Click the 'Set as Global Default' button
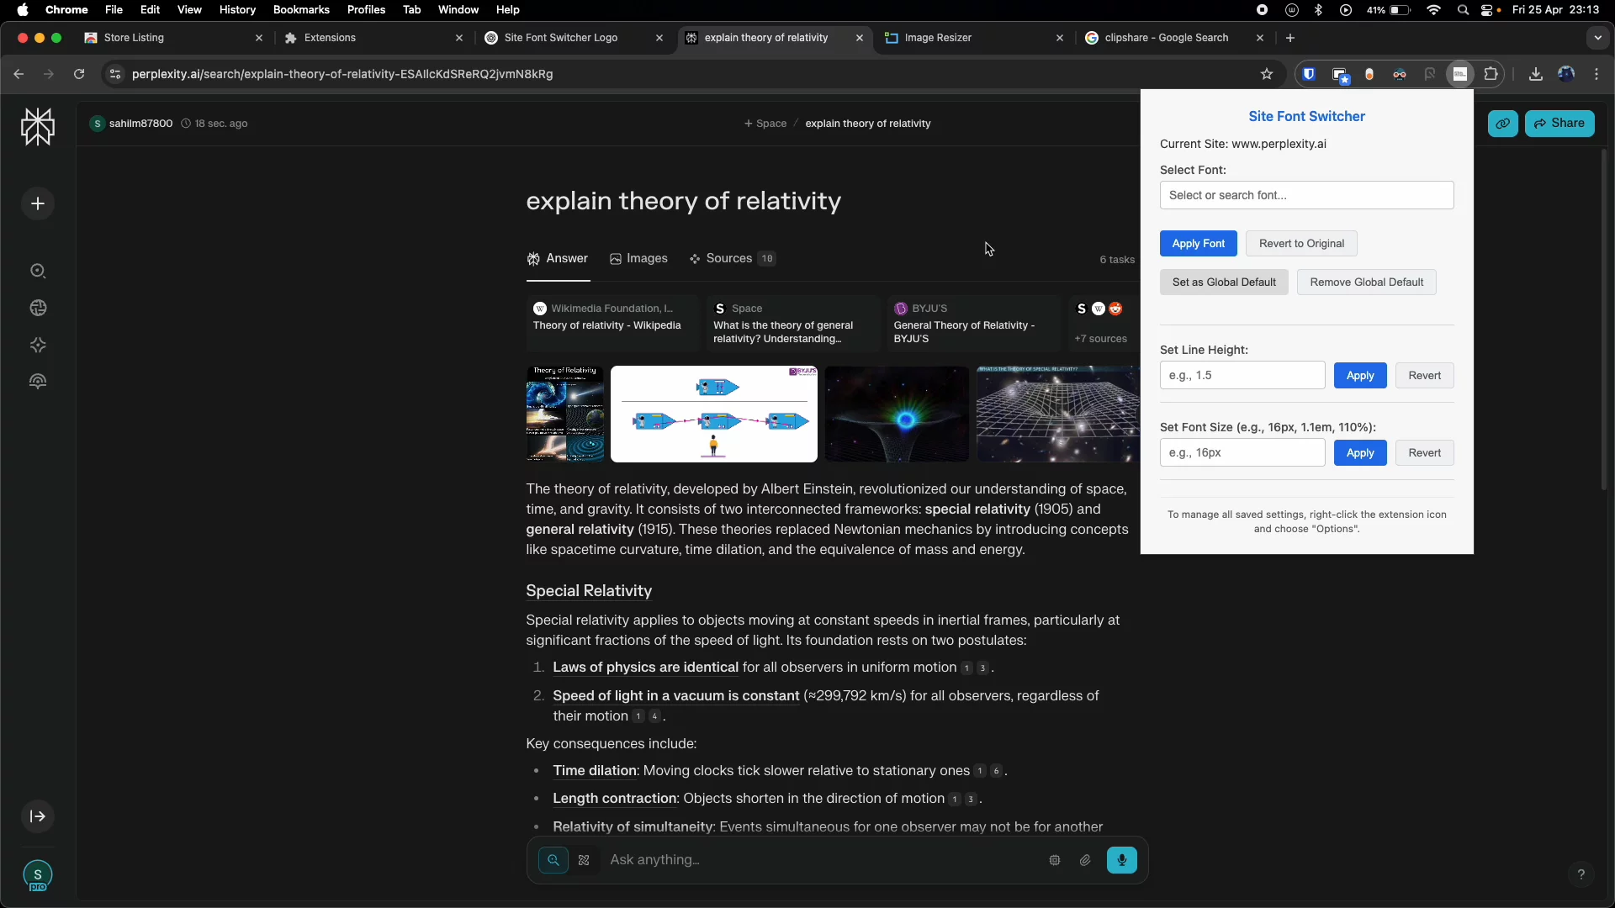The image size is (1615, 908). pyautogui.click(x=1224, y=282)
